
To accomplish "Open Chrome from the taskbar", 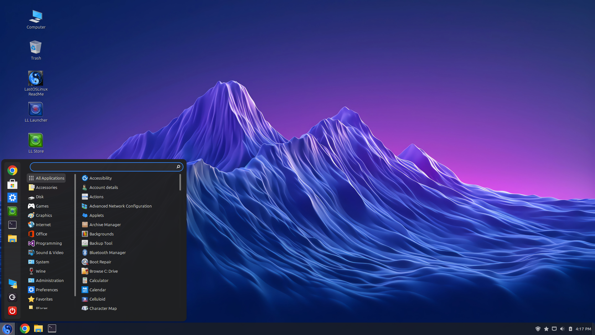I will coord(25,328).
